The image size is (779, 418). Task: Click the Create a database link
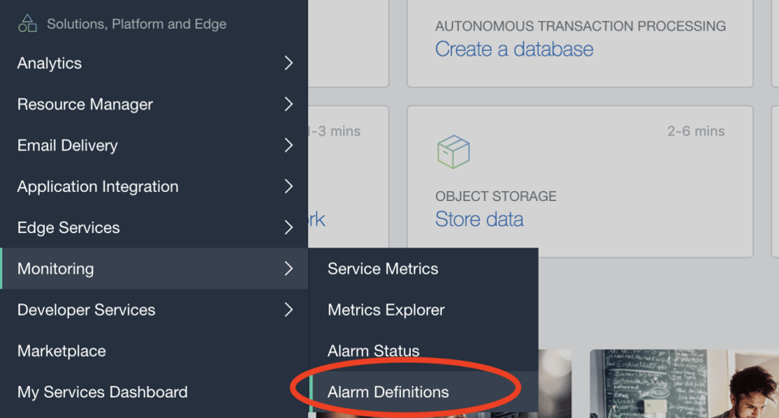(x=514, y=49)
